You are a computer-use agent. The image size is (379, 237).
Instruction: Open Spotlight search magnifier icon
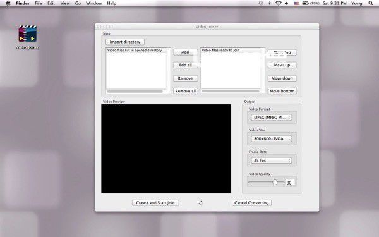tap(371, 3)
